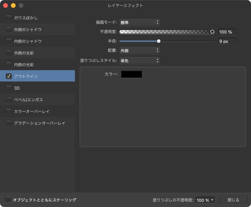Open the 塗りつぶしの不透明度 100% dropdown

pos(205,200)
